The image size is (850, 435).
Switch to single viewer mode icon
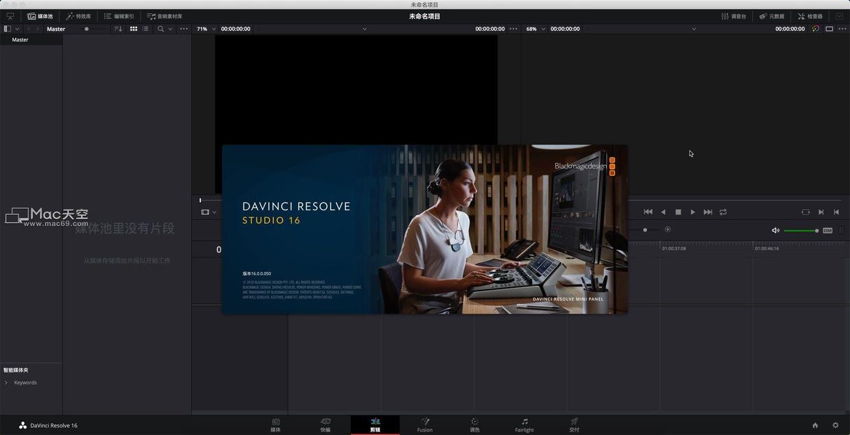829,29
